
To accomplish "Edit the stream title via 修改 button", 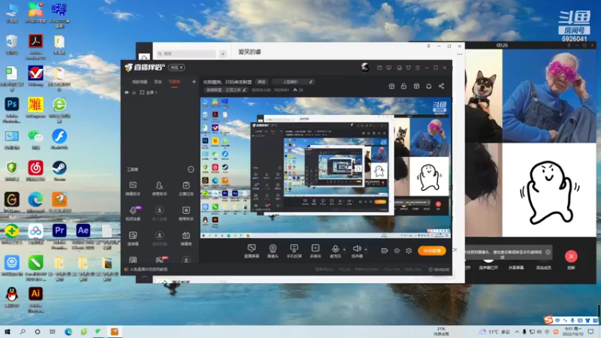I will [261, 82].
